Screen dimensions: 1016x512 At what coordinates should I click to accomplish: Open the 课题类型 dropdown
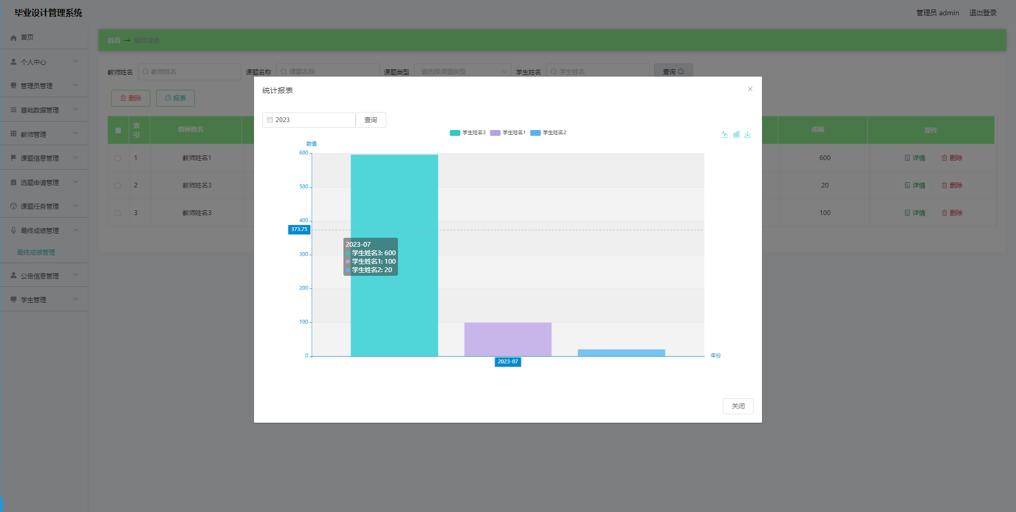coord(462,72)
